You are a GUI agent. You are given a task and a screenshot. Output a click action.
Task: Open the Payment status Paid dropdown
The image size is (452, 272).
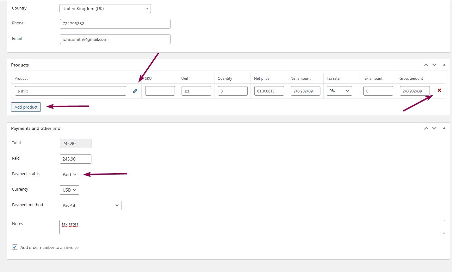click(x=69, y=174)
